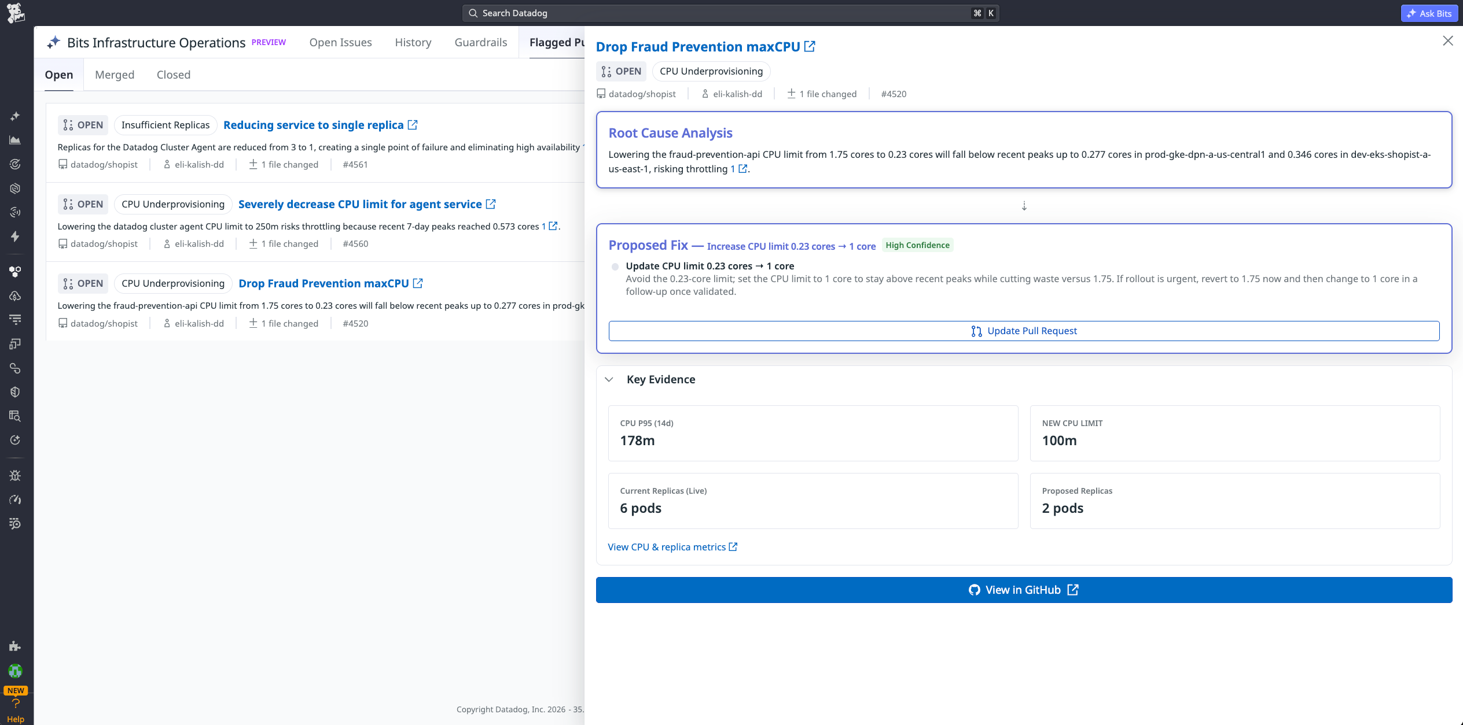
Task: Open reference 1 link in agent CPU row
Action: (x=549, y=226)
